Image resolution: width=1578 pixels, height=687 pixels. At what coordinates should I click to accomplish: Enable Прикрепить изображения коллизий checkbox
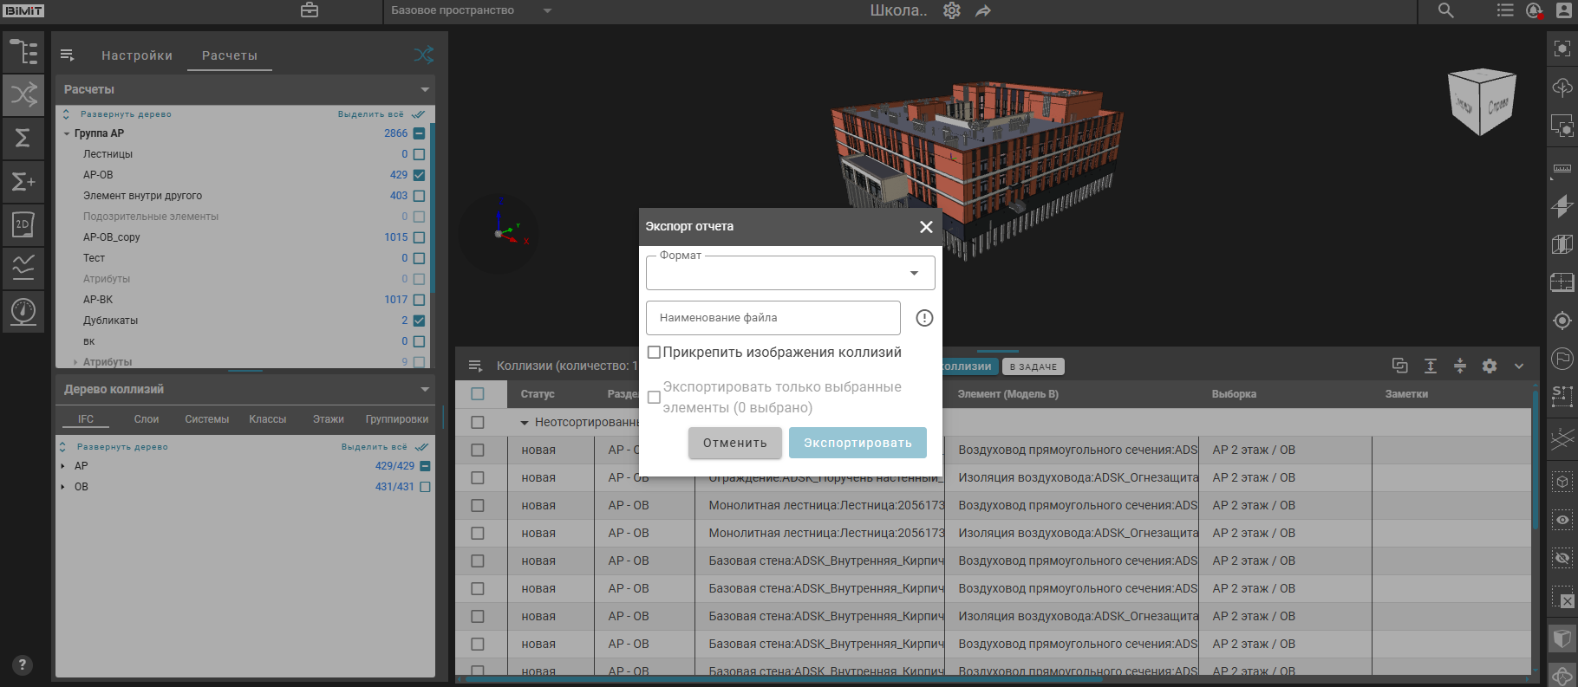[655, 353]
